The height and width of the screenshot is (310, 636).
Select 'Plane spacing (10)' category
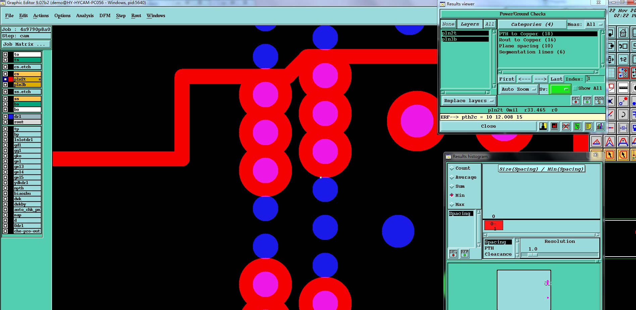[x=526, y=46]
